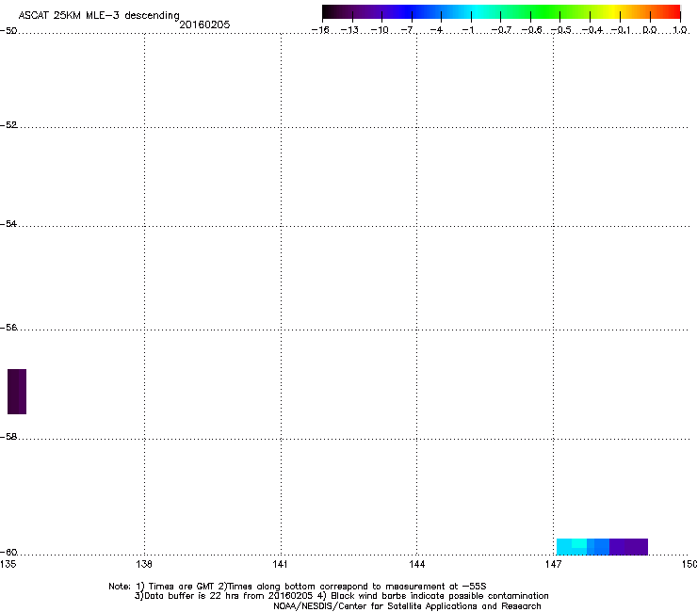Viewport: 697px width, 612px height.
Task: Click the -16 color scale label
Action: tap(320, 30)
